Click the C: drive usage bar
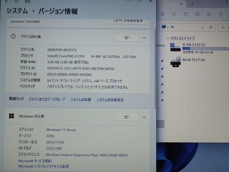This screenshot has width=229, height=172. point(205,48)
